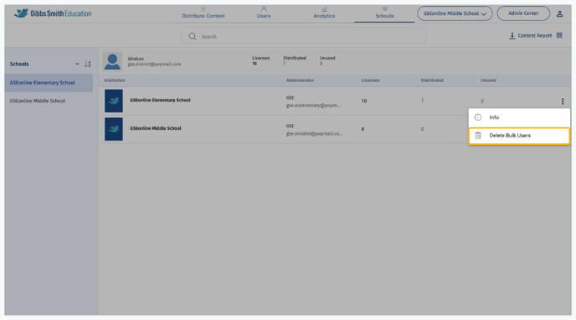Click the Unused column header

coord(488,80)
